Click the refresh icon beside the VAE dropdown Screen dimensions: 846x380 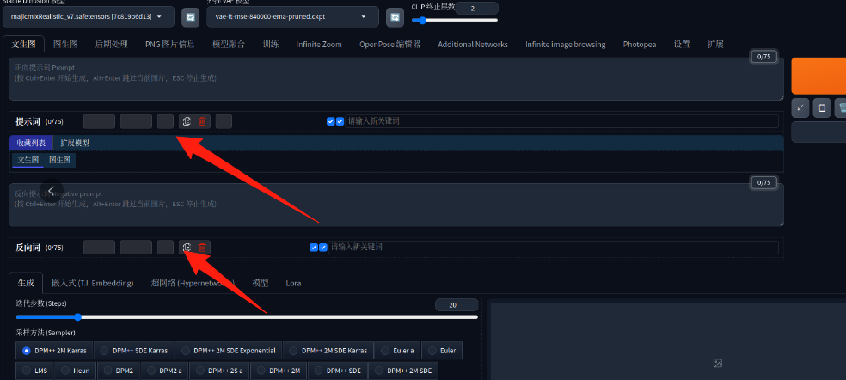[395, 16]
